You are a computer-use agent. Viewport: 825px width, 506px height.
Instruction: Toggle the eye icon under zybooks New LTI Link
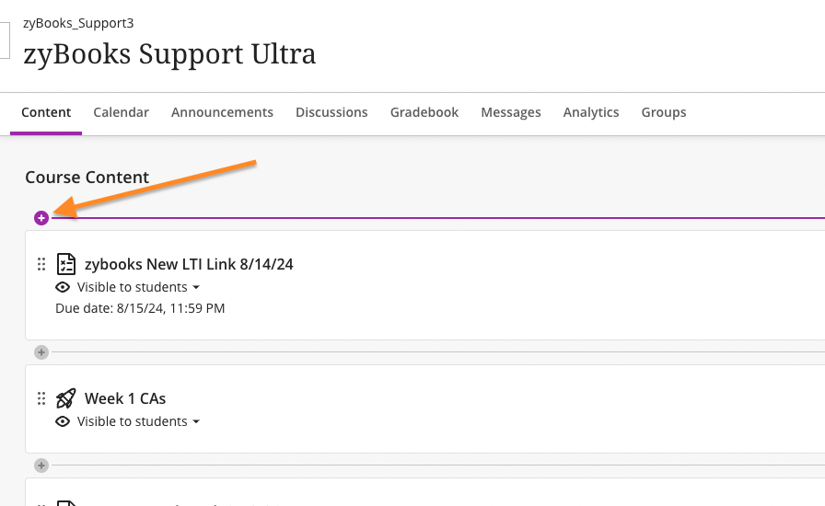[63, 287]
